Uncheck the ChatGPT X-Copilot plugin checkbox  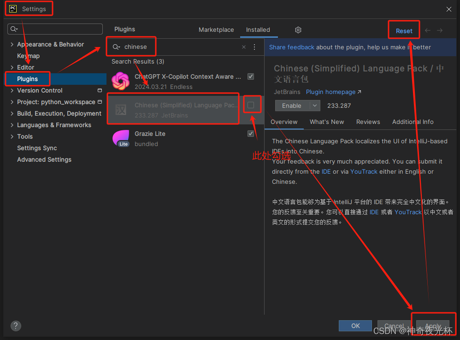pyautogui.click(x=251, y=76)
